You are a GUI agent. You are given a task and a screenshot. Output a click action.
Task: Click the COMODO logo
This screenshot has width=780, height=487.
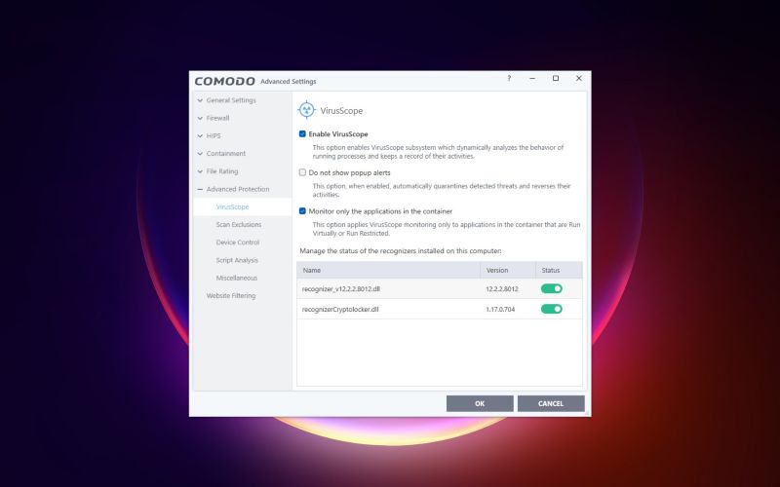click(x=225, y=81)
